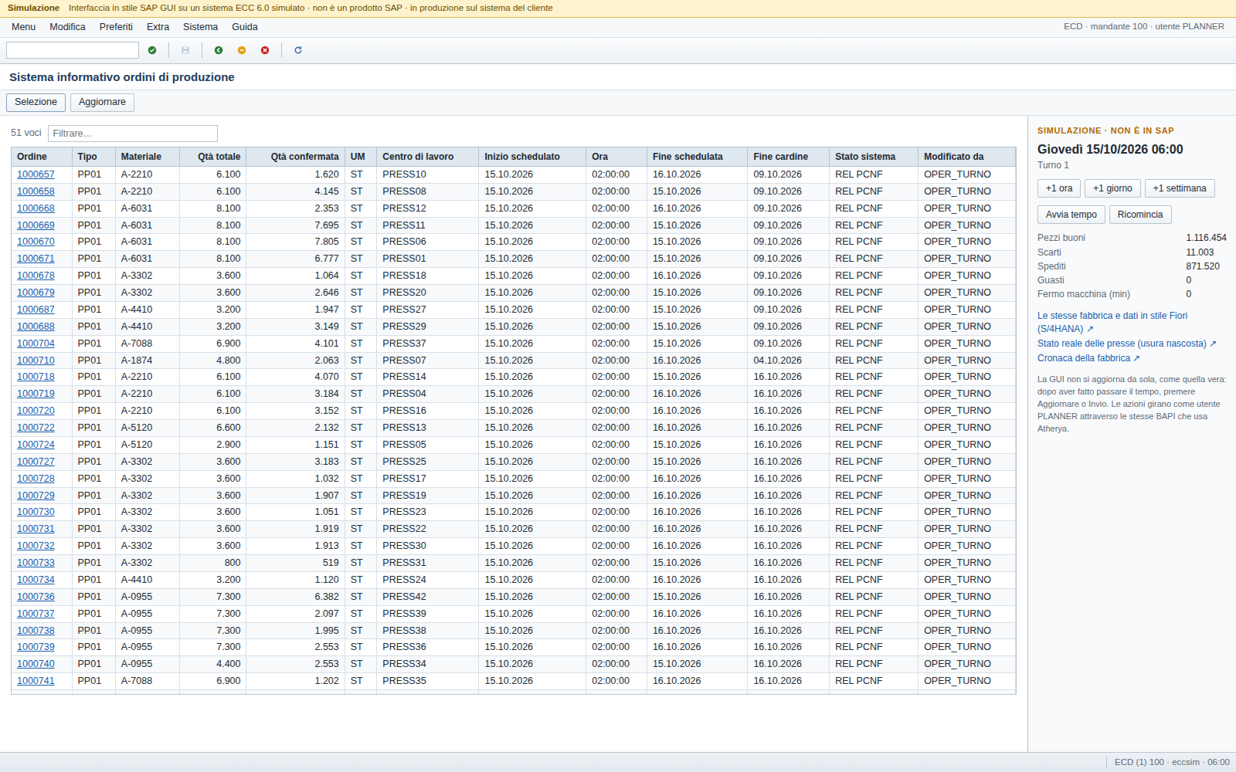
Task: Click material A-1874 cell
Action: [148, 361]
